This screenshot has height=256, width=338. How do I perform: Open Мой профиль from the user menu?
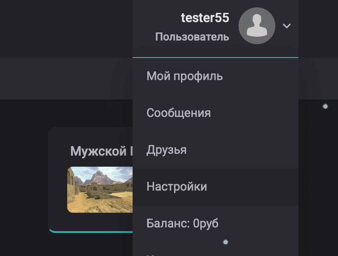(x=216, y=76)
